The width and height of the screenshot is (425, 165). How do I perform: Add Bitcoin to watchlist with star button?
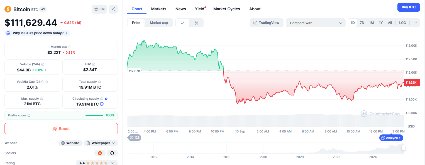(x=99, y=9)
